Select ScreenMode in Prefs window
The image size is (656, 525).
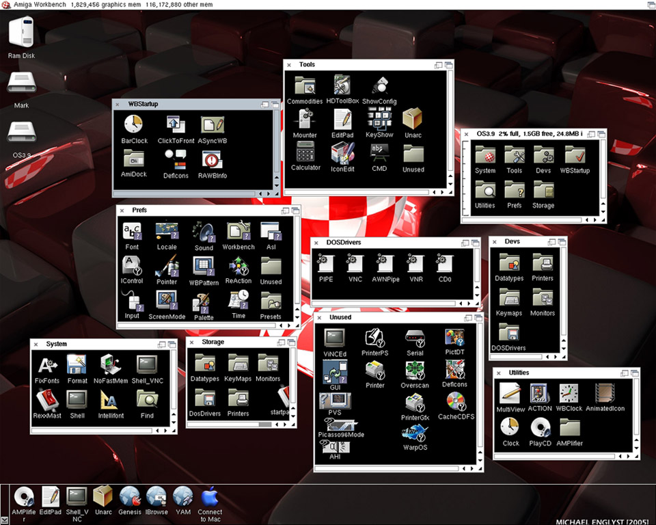click(x=167, y=301)
